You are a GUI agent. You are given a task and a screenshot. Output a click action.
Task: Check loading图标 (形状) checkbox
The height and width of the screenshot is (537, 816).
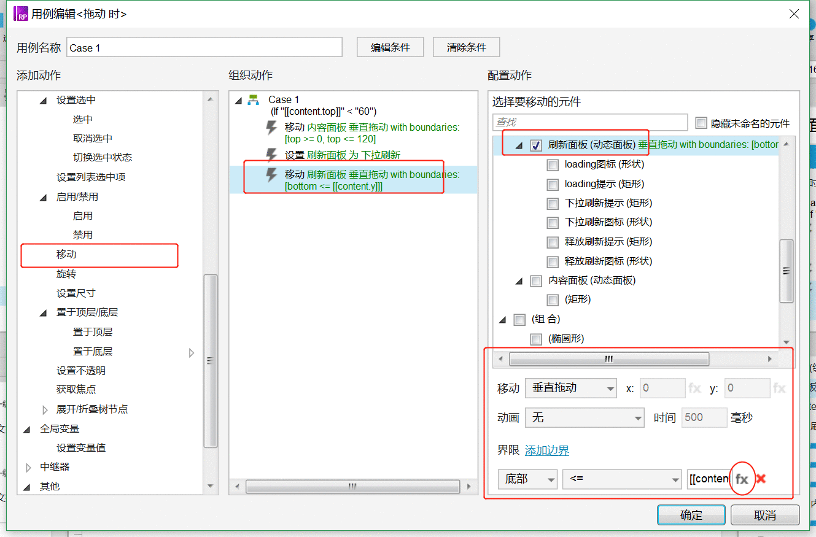[553, 165]
